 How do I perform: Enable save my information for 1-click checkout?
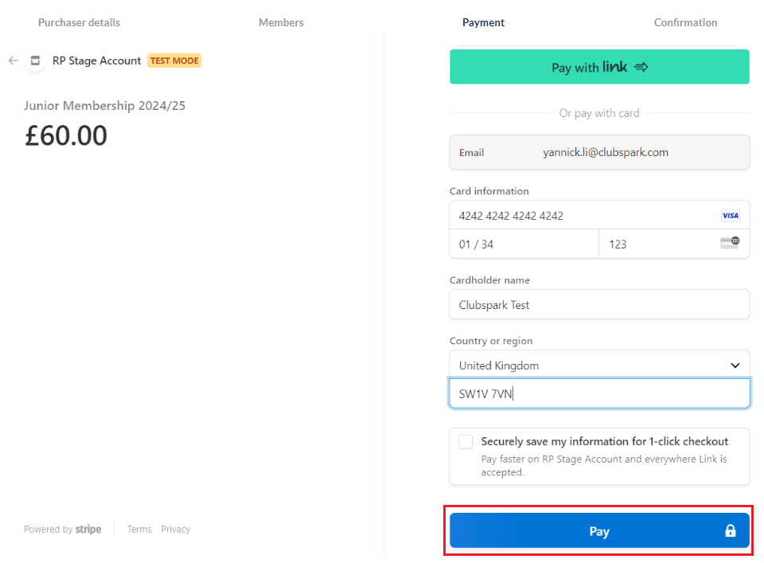466,442
